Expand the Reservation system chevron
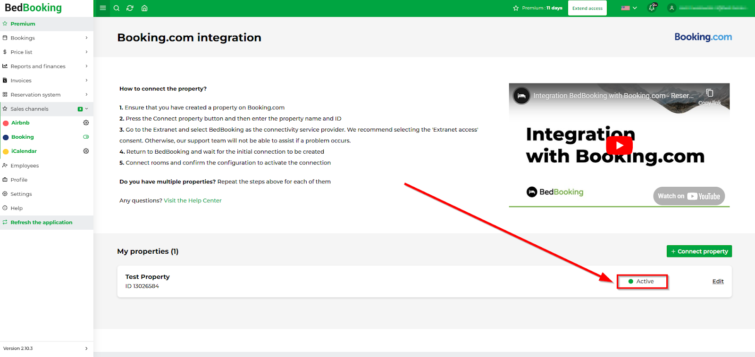This screenshot has height=357, width=755. click(86, 94)
